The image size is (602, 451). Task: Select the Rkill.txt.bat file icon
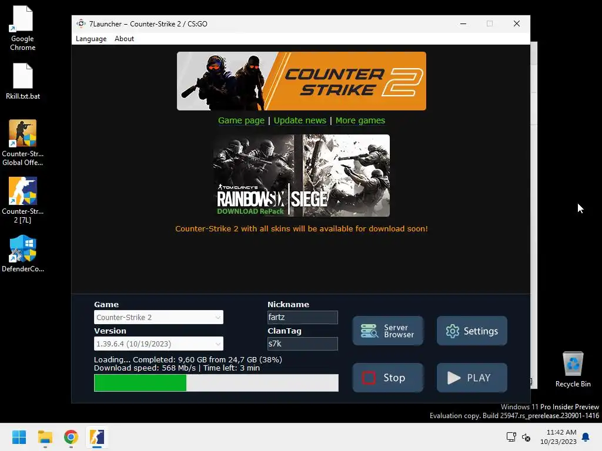23,81
